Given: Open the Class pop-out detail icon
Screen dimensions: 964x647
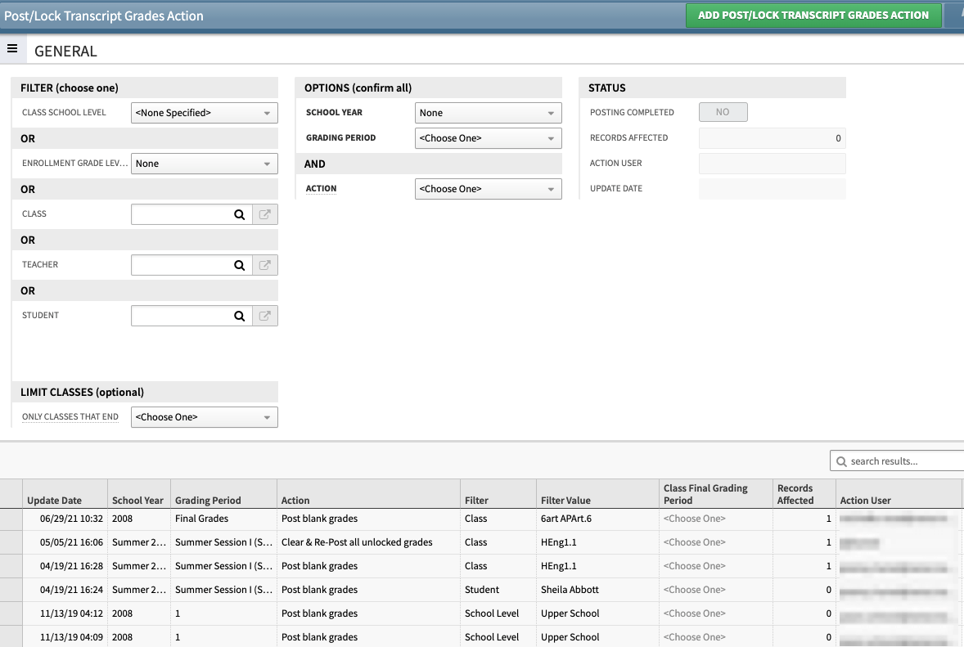Looking at the screenshot, I should (x=264, y=213).
